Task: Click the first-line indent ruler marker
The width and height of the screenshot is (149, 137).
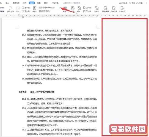Action: 19,15
